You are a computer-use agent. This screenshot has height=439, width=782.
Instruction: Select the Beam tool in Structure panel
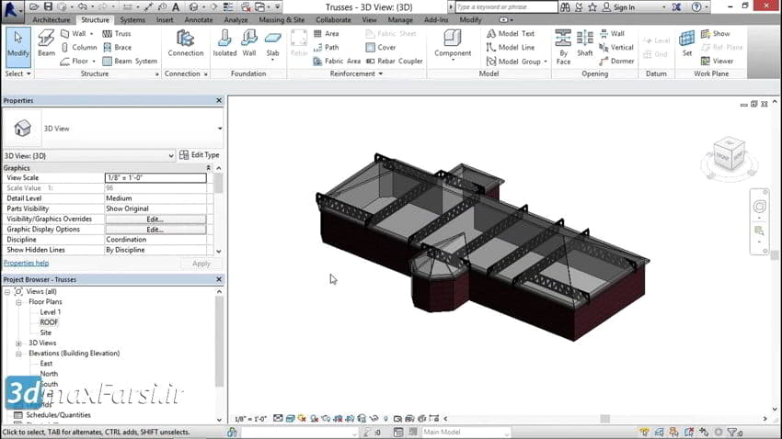coord(46,46)
